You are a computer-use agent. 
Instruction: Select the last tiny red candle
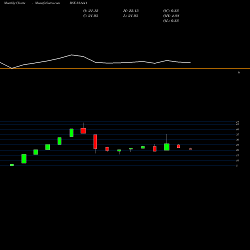click(190, 149)
